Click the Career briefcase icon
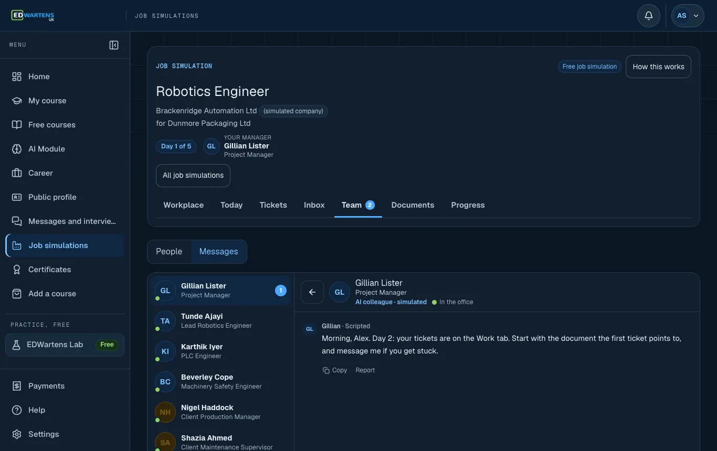The width and height of the screenshot is (717, 451). pos(17,173)
